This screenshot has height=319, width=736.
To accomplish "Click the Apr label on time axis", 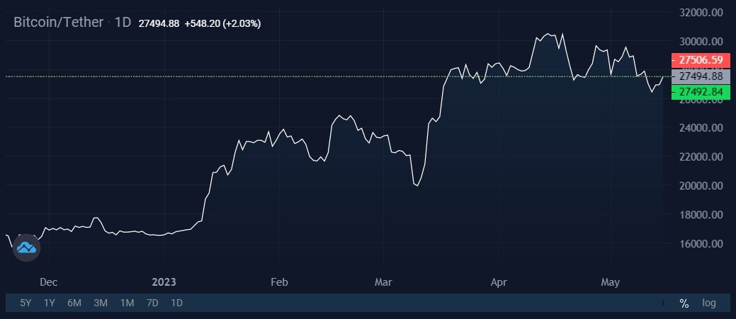I will [499, 282].
